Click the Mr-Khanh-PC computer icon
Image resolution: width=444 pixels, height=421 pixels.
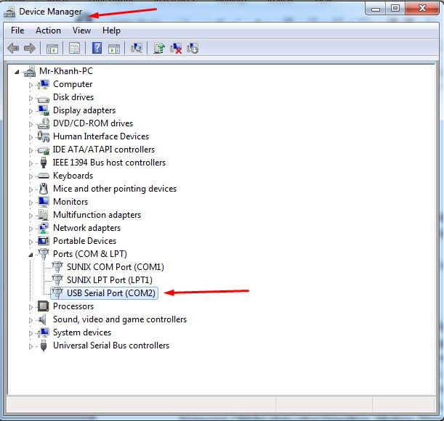[x=30, y=71]
